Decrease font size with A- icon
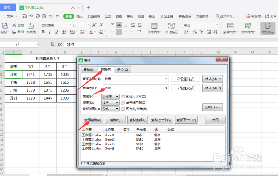 tap(101, 25)
